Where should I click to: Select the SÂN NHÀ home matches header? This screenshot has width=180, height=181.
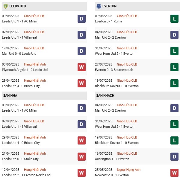[11, 95]
